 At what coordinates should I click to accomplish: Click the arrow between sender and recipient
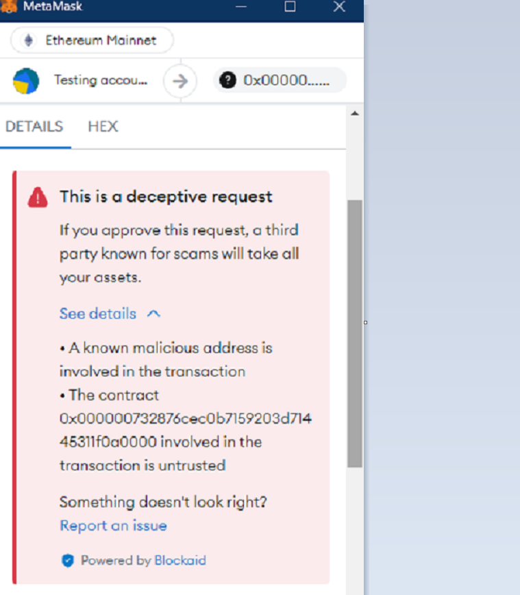click(x=180, y=81)
